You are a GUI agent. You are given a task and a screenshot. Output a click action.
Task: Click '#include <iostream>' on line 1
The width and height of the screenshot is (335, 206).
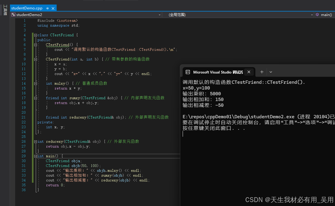pos(58,21)
